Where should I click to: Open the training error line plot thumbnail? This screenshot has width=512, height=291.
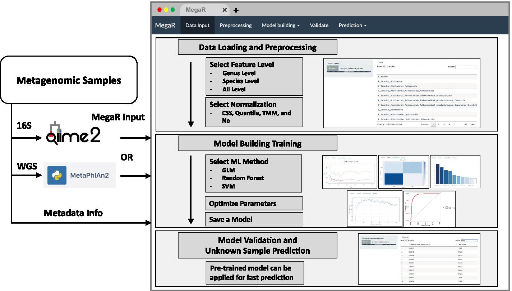click(349, 171)
